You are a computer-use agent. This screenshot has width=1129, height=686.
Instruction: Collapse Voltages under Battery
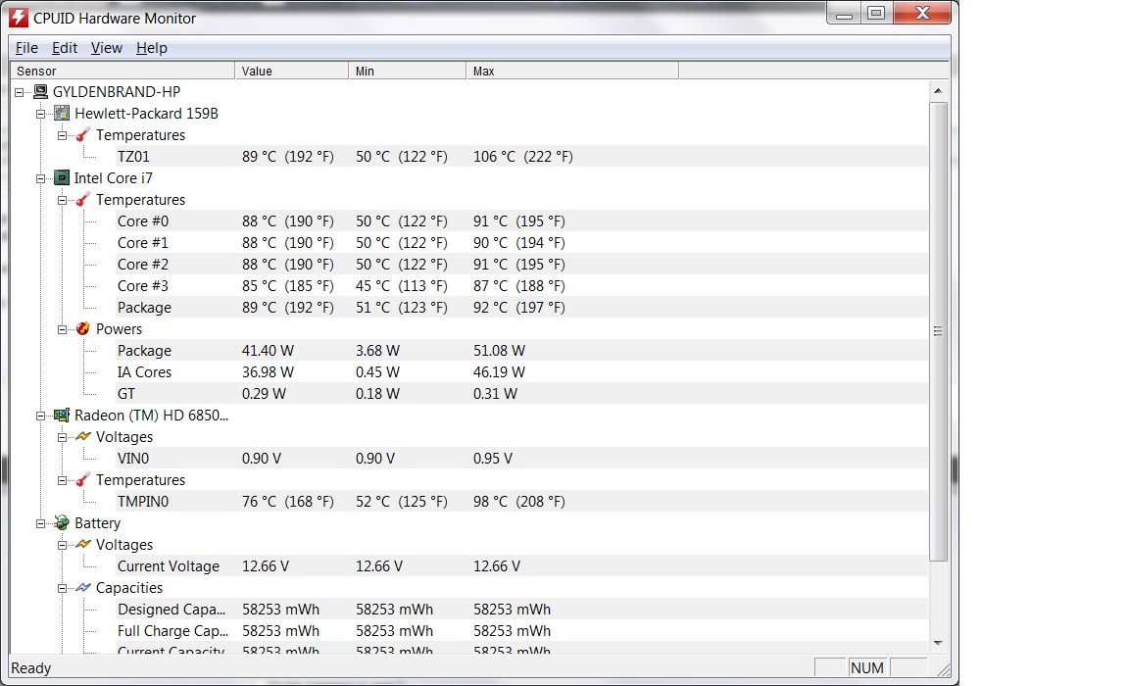pos(63,546)
